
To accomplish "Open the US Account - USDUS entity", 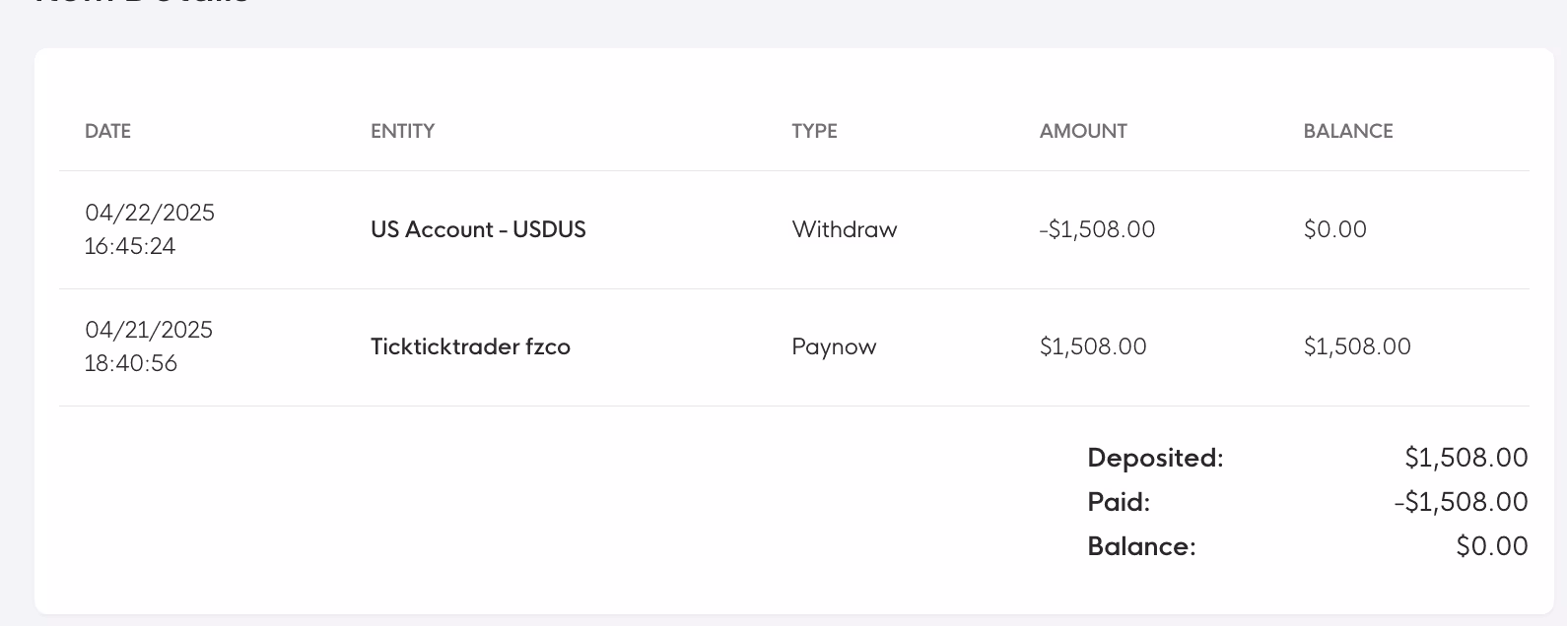I will (x=478, y=229).
